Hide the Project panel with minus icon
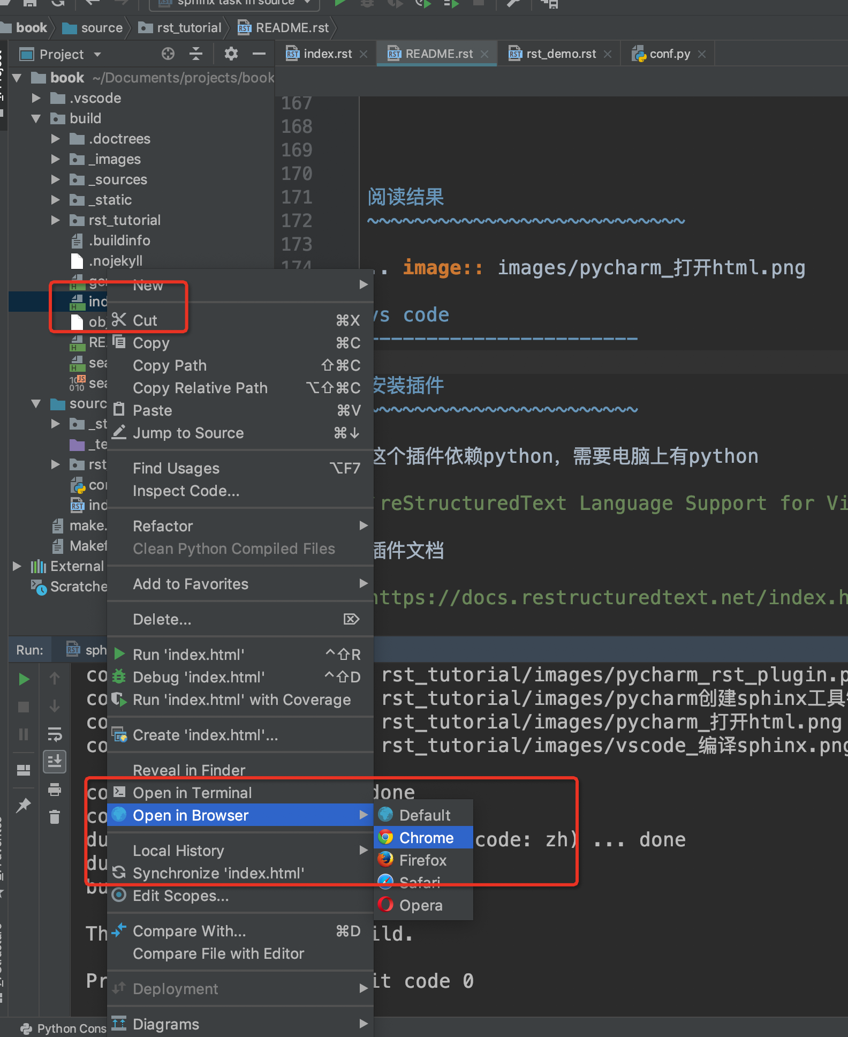 (x=259, y=54)
